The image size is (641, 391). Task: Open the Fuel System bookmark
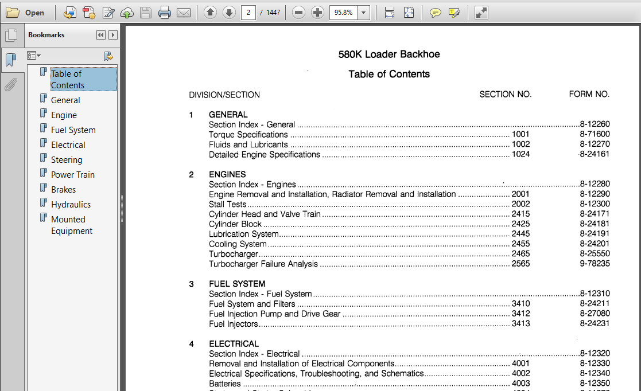73,130
